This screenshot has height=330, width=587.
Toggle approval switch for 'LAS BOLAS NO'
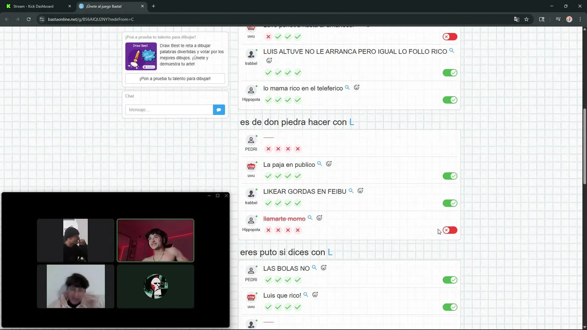click(x=450, y=280)
